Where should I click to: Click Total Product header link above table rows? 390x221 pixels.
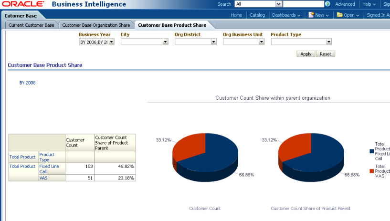pyautogui.click(x=22, y=157)
